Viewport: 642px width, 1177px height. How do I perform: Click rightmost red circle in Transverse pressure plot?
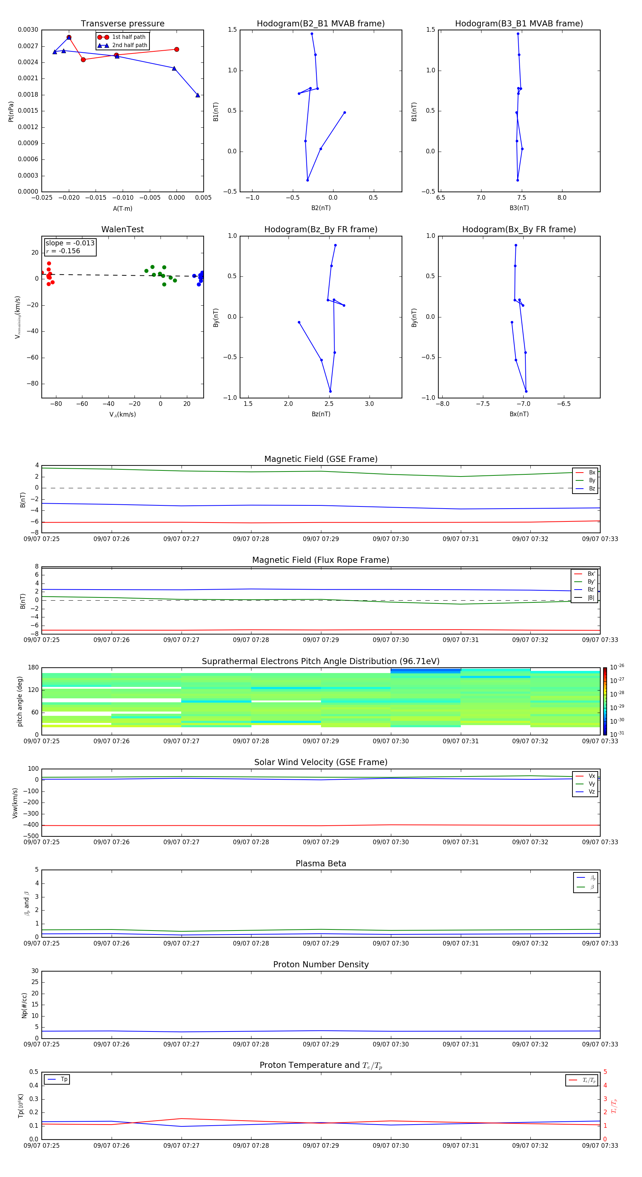[177, 49]
